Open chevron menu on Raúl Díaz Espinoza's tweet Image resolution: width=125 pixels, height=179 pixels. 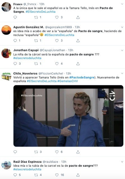(122, 162)
